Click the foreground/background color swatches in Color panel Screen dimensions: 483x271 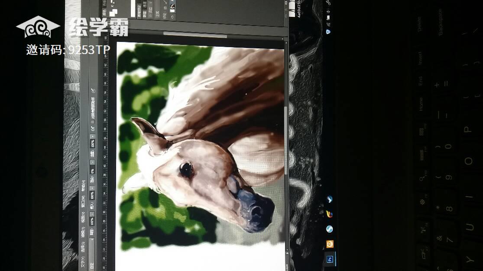click(113, 12)
